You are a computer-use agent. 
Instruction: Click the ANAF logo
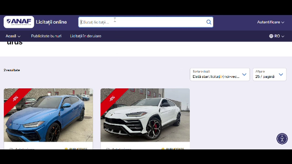[19, 22]
